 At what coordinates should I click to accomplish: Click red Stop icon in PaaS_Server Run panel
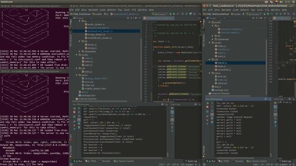[x=74, y=112]
